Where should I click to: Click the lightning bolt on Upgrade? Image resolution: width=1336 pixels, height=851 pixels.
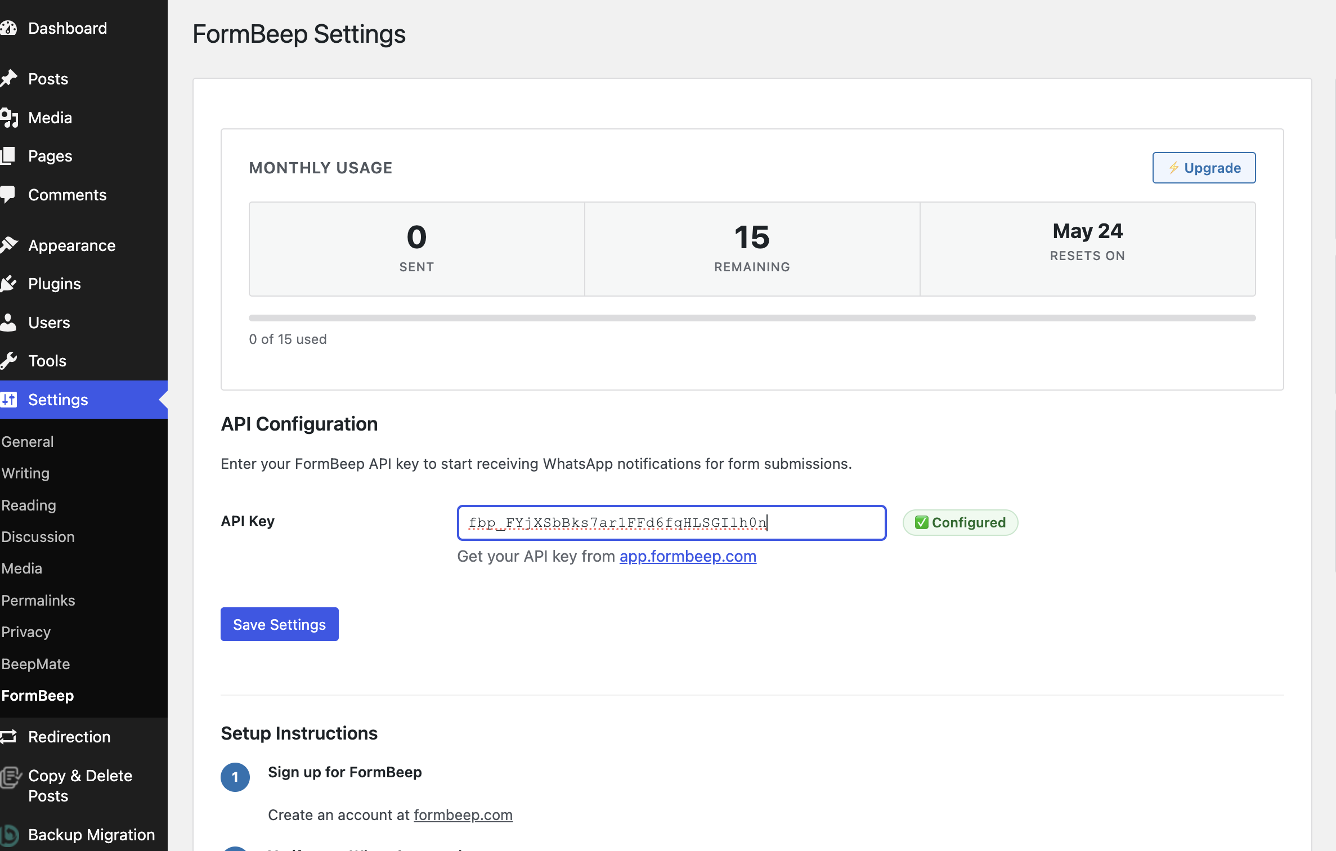[1173, 168]
